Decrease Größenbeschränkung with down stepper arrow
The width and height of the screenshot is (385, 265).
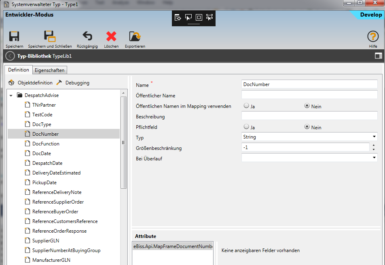point(374,149)
